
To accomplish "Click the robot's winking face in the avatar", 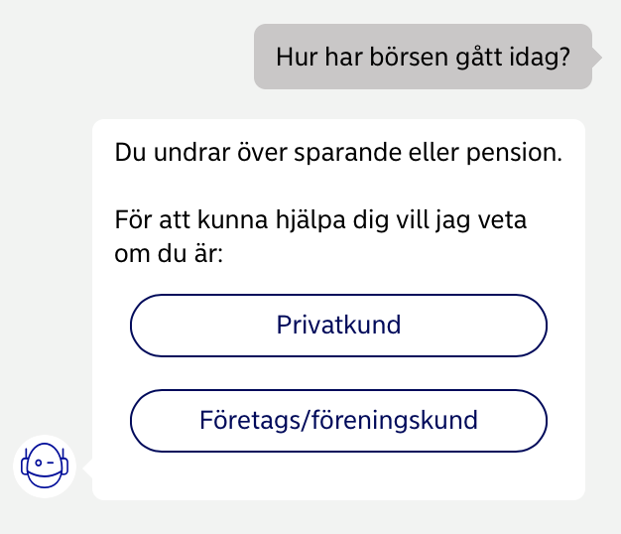I will coord(45,463).
